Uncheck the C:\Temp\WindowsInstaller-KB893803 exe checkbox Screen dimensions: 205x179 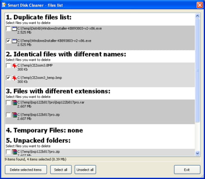pos(8,41)
